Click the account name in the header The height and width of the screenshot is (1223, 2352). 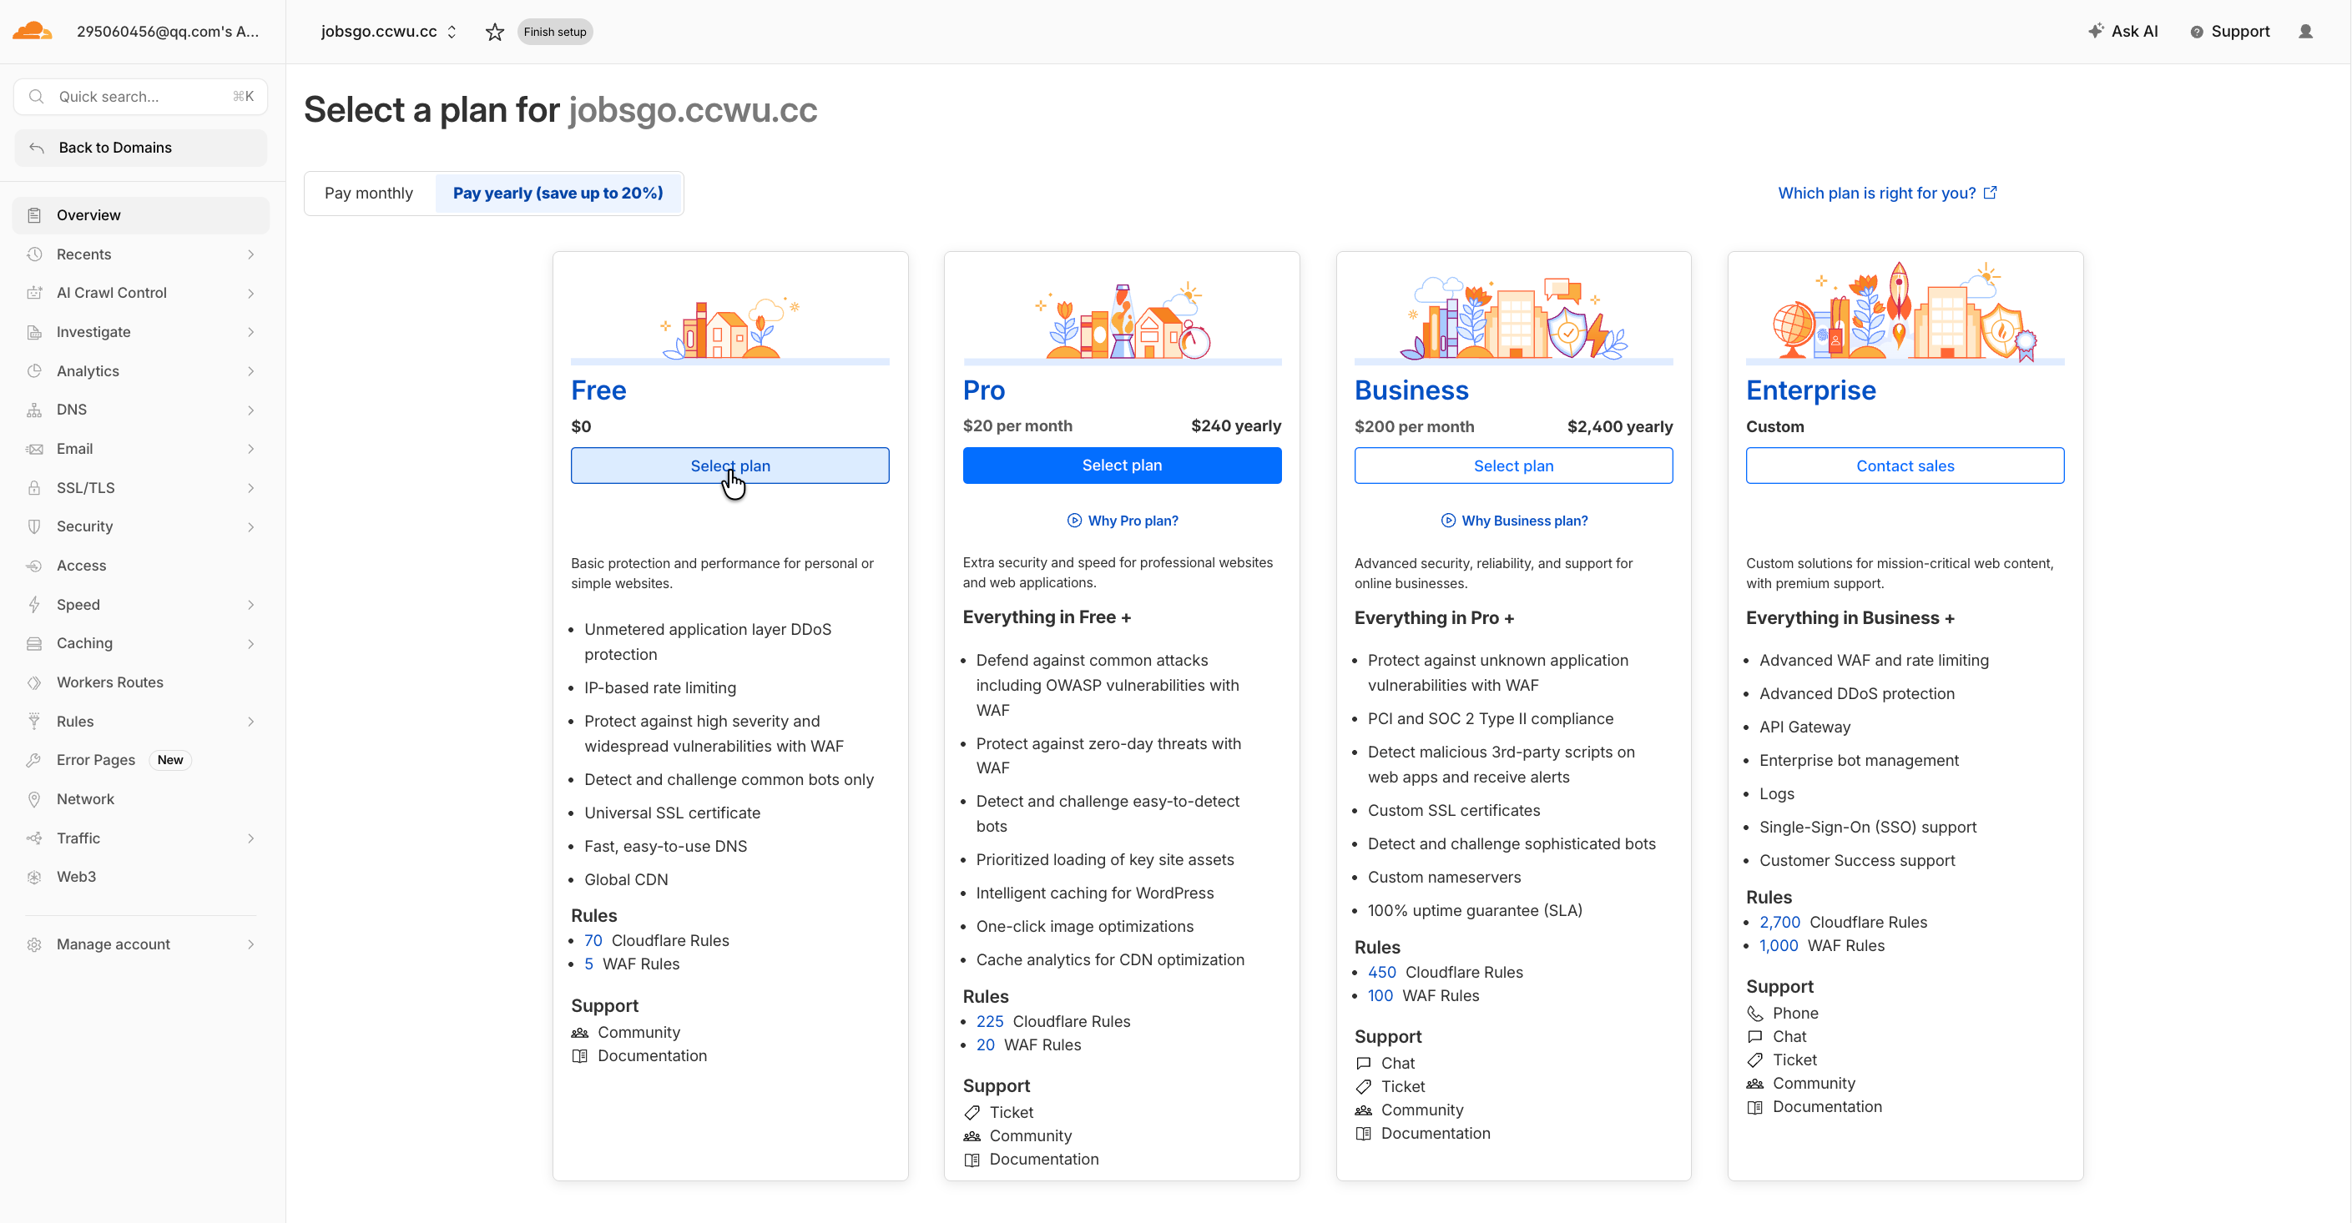click(168, 32)
